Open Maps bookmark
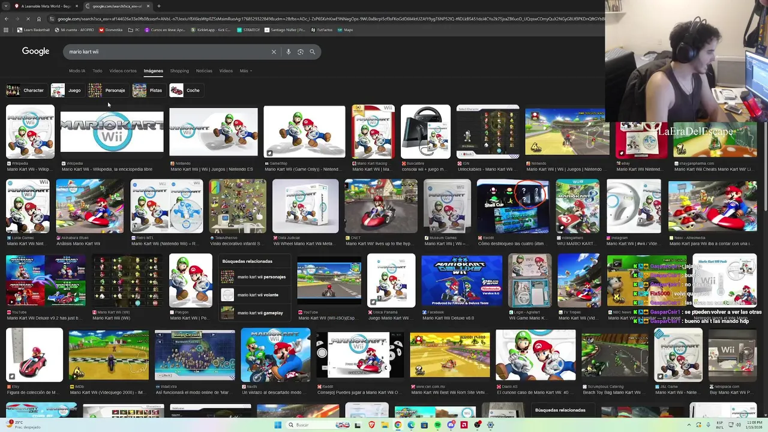Image resolution: width=768 pixels, height=432 pixels. tap(345, 30)
